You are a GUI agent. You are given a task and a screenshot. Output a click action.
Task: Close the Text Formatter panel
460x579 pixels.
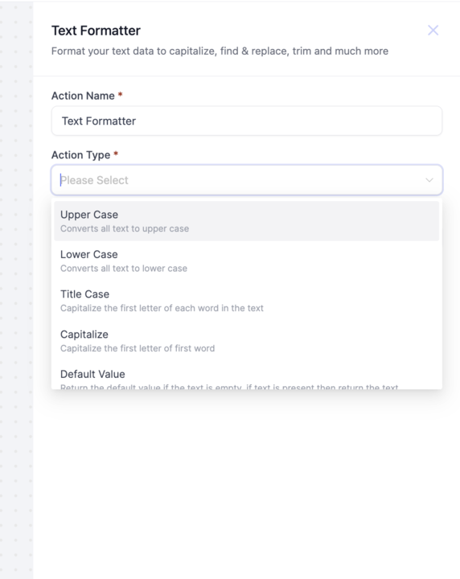coord(433,31)
